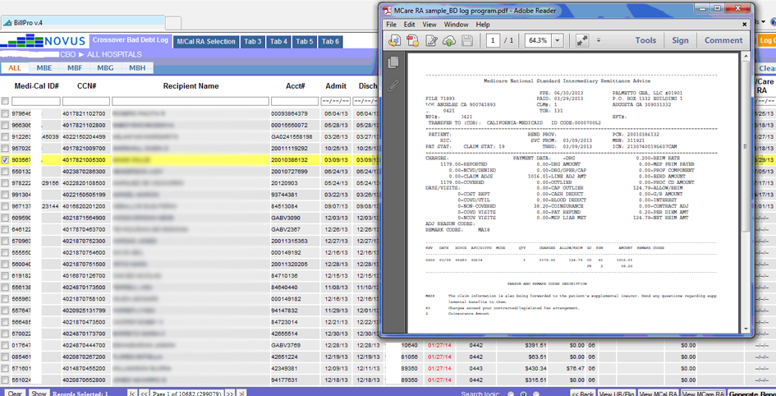Check the row with Acct# GABV3090
The height and width of the screenshot is (396, 776).
[x=5, y=217]
